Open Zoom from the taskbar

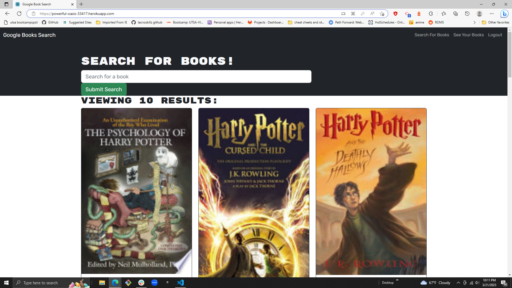(x=154, y=283)
